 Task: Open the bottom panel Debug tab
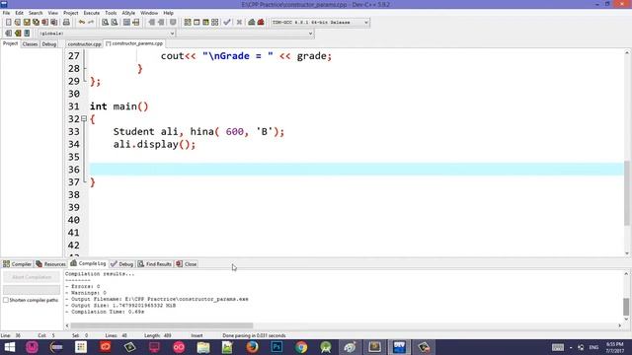[x=121, y=264]
